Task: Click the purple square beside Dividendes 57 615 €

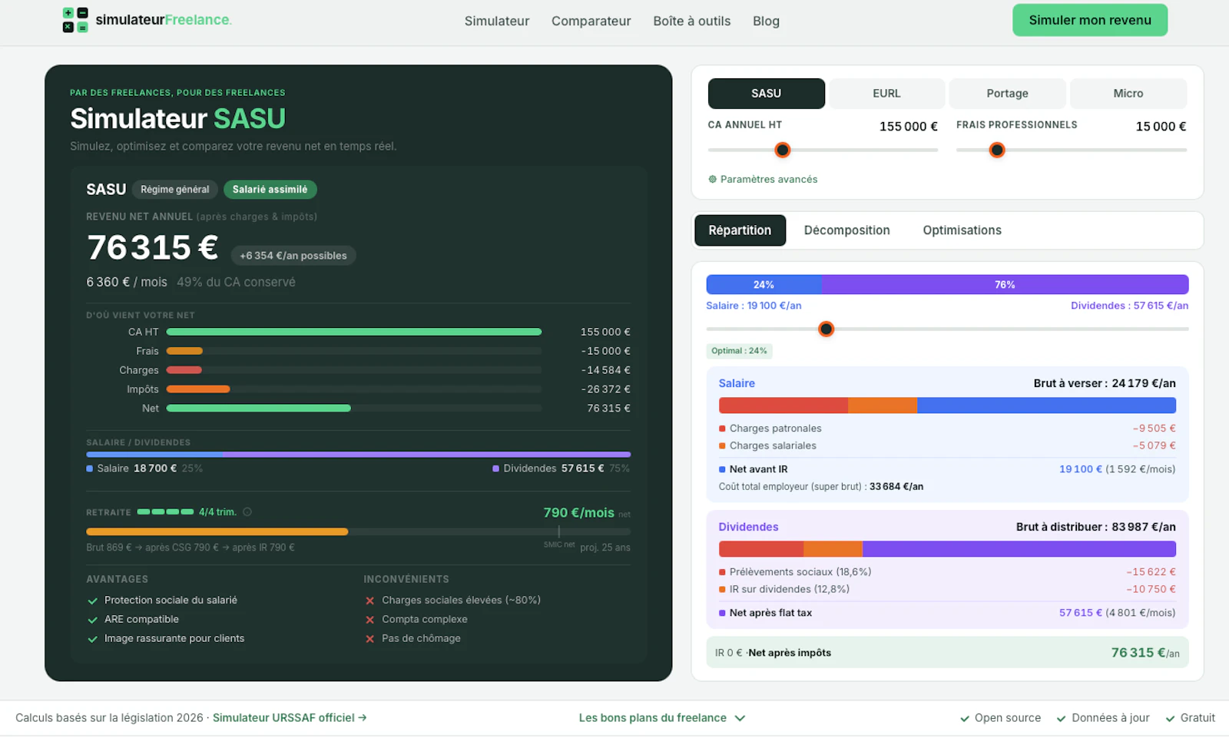Action: pos(496,468)
